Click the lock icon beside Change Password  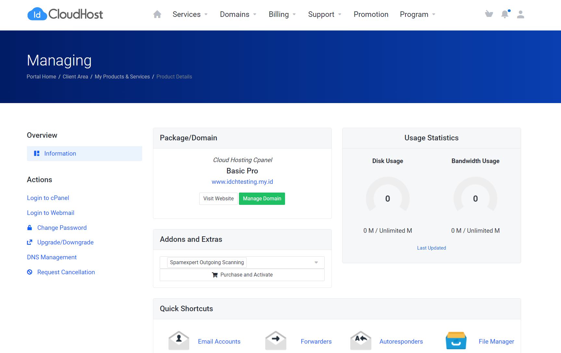pyautogui.click(x=30, y=228)
